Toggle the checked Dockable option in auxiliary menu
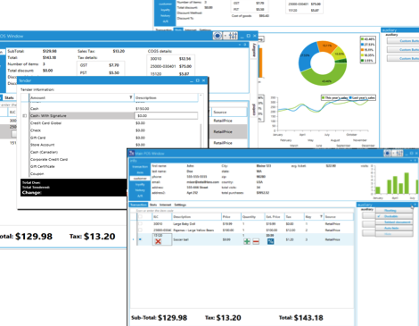Image resolution: width=419 pixels, height=326 pixels. pos(394,216)
